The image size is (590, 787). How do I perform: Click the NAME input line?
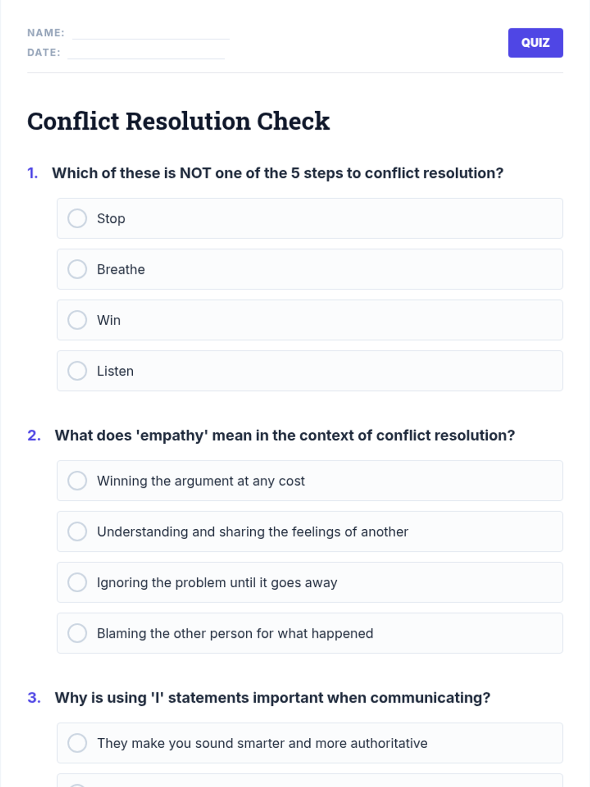coord(150,33)
